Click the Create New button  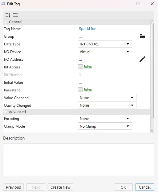60,187
